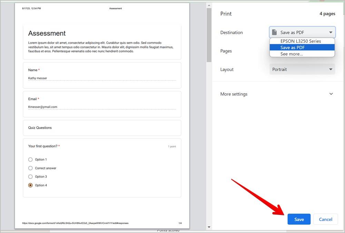This screenshot has height=233, width=345.
Task: Select Option 3 radio button
Action: click(x=30, y=177)
